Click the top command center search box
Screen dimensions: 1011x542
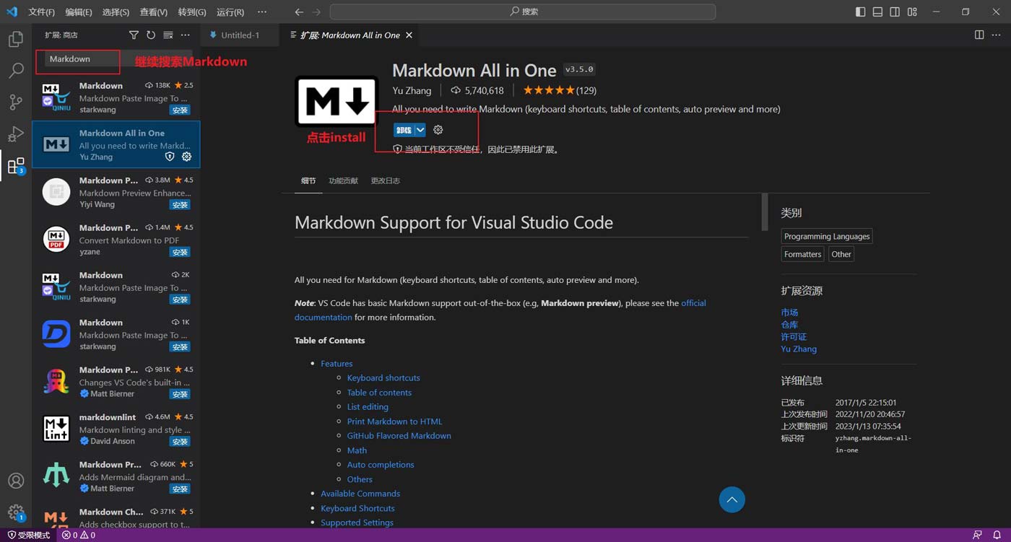523,12
